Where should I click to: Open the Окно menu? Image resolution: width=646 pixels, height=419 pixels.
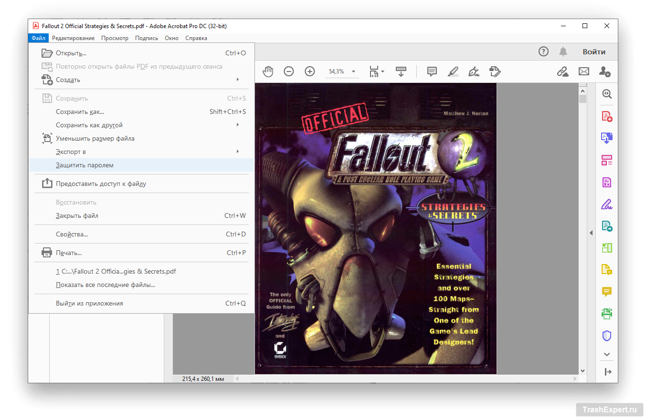click(x=171, y=38)
